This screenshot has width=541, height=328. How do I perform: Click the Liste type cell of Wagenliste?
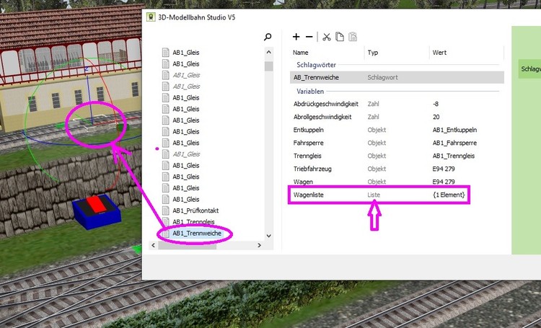click(x=374, y=195)
